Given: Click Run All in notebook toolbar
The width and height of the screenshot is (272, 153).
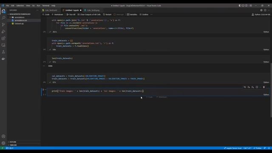Looking at the screenshot, I should 71,14.
